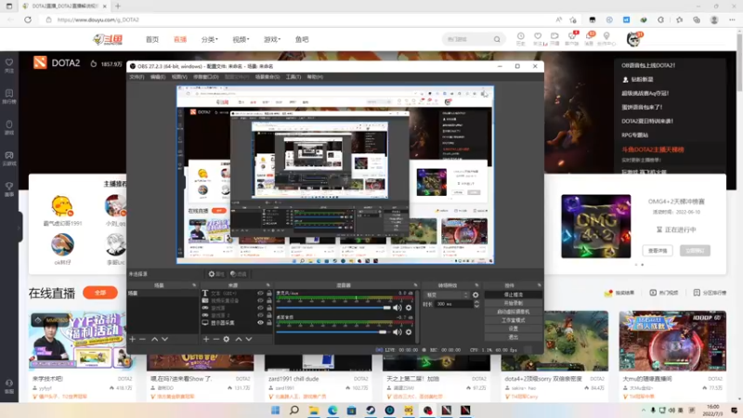The width and height of the screenshot is (743, 418).
Task: Click 开始录制 button in OBS controls
Action: pyautogui.click(x=514, y=304)
